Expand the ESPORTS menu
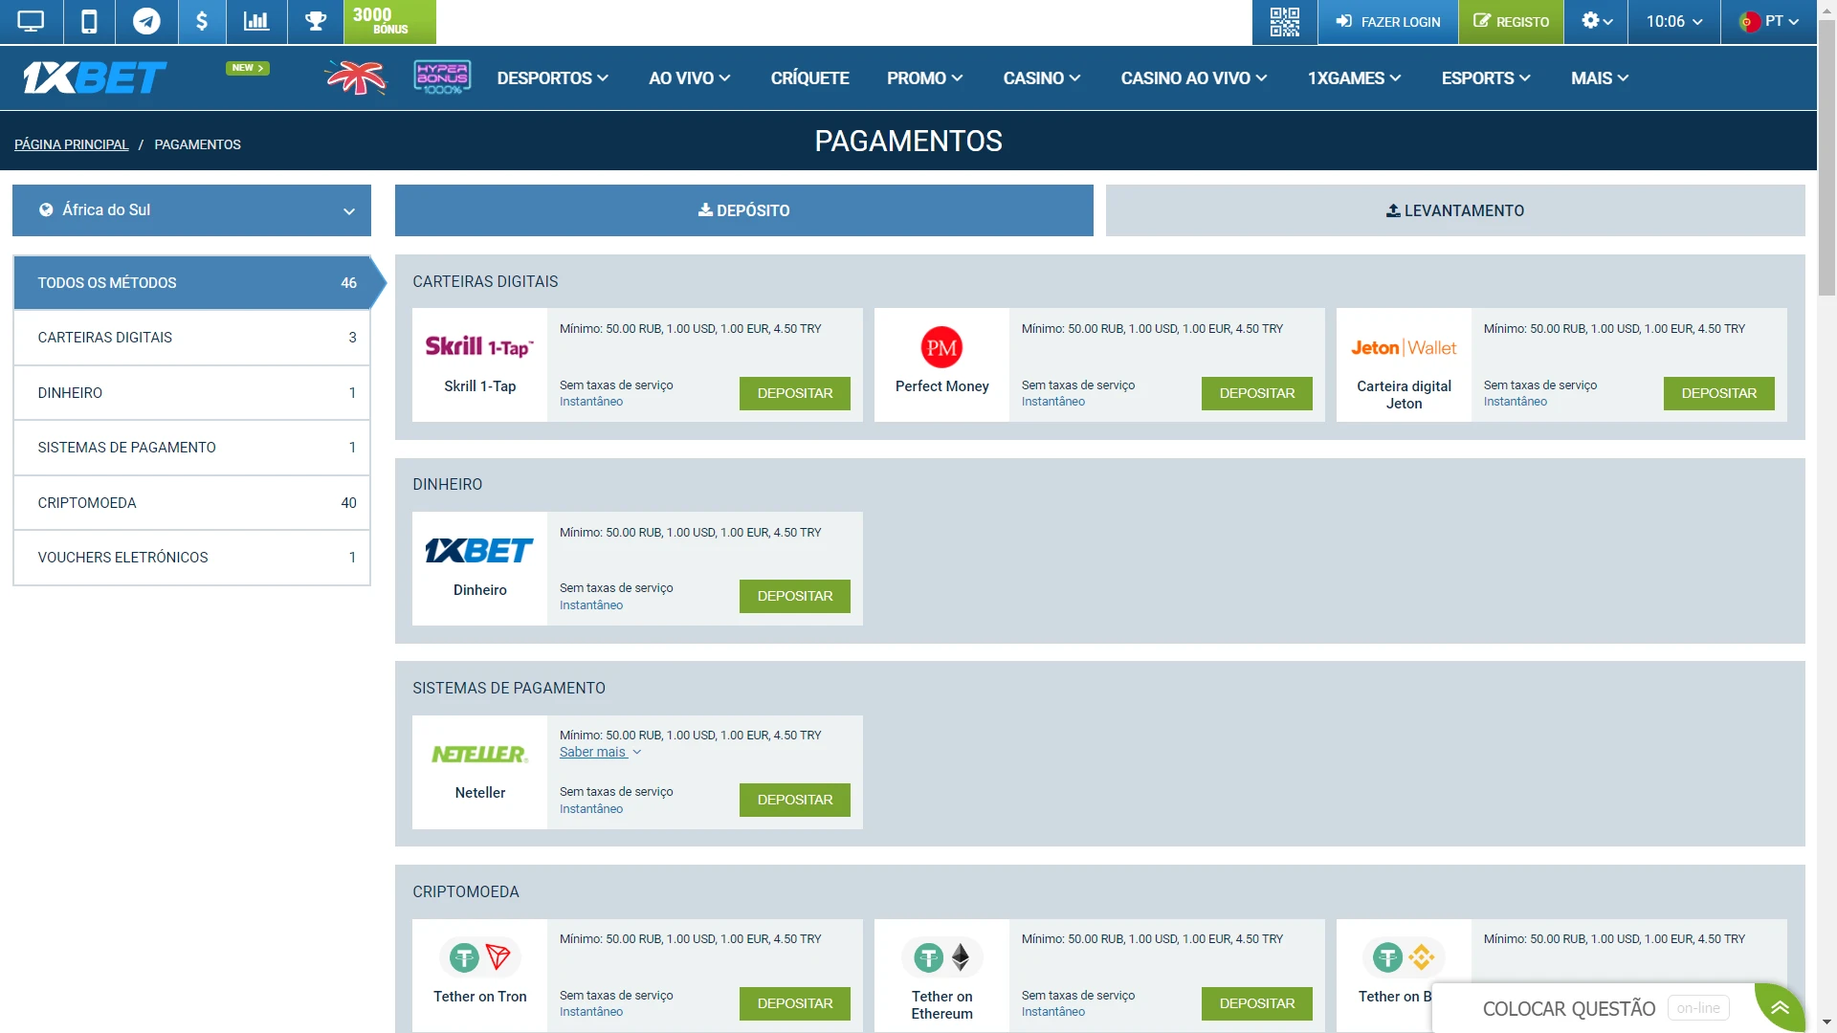This screenshot has height=1033, width=1837. (1486, 78)
